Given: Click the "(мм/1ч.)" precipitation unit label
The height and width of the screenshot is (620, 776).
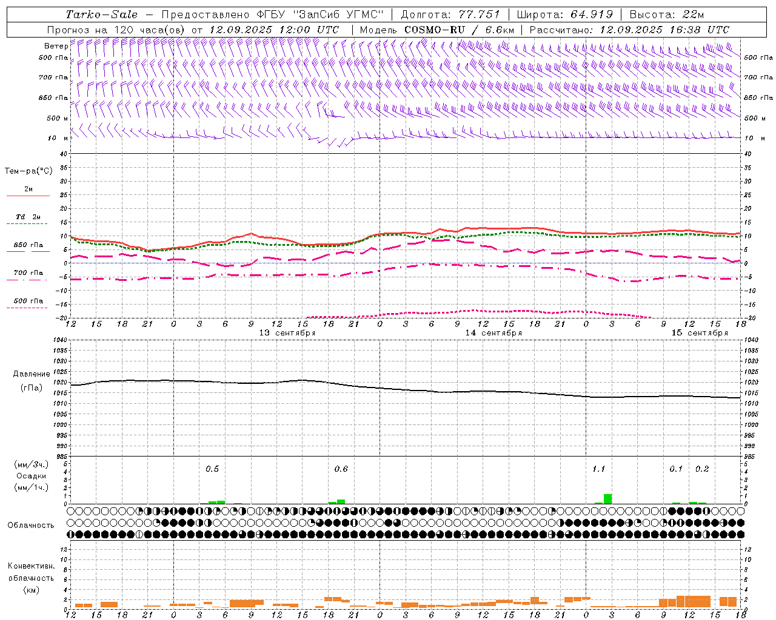Looking at the screenshot, I should tap(32, 487).
